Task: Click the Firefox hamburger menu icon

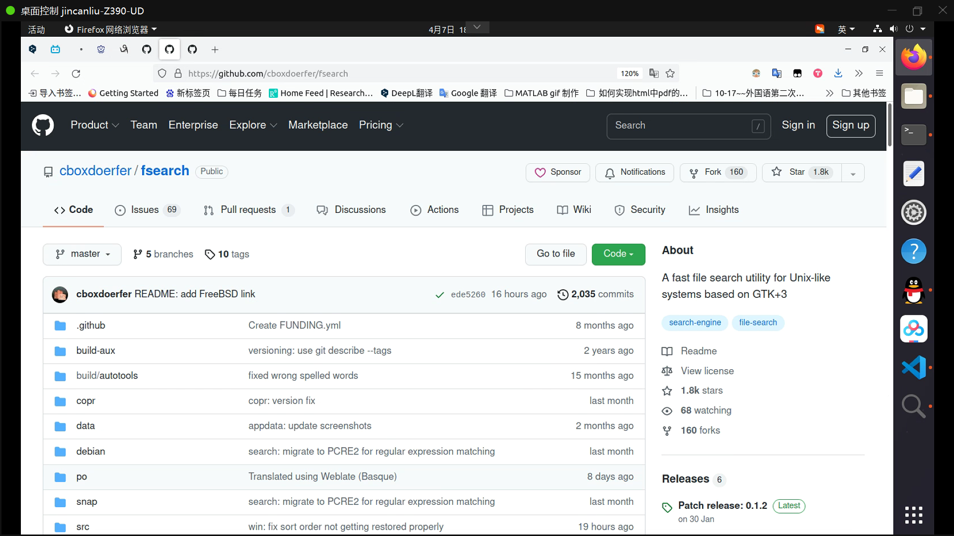Action: coord(879,73)
